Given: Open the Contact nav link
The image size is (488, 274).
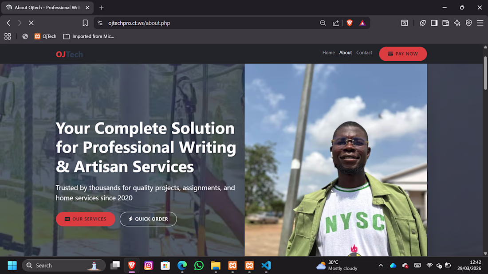Looking at the screenshot, I should click(x=364, y=53).
